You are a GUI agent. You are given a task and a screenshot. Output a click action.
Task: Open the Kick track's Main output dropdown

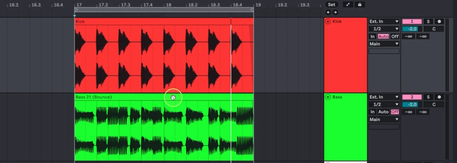pyautogui.click(x=384, y=44)
